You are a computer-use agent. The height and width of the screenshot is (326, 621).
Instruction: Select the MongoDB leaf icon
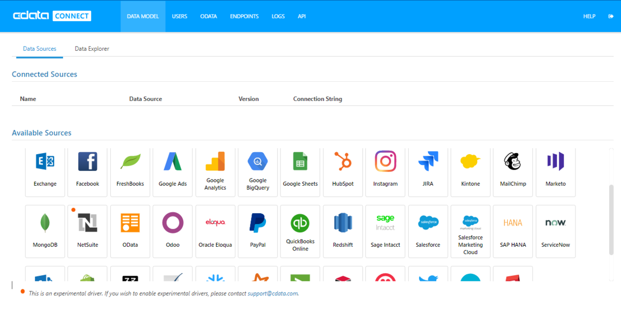(x=45, y=223)
